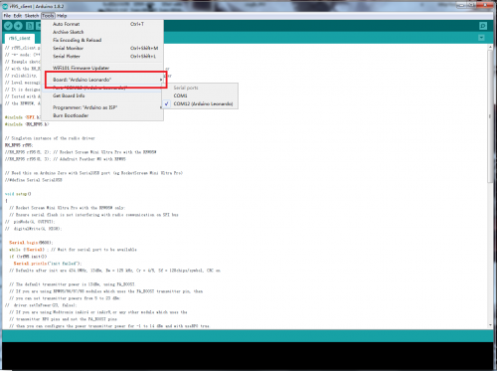
Task: Click the scrollbar down arrow
Action: pos(490,325)
